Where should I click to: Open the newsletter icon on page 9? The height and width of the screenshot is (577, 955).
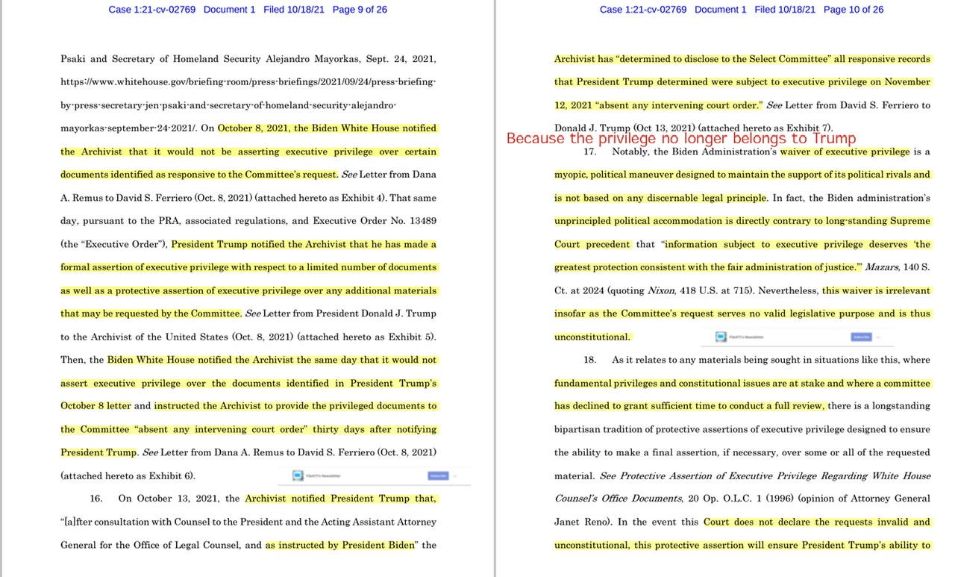298,475
